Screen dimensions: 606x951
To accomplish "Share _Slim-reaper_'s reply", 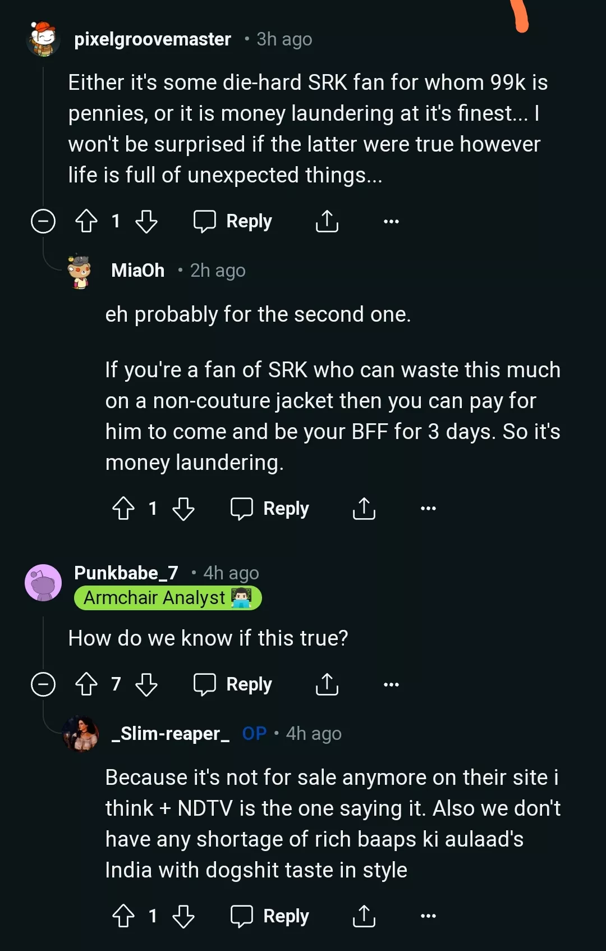I will (364, 916).
